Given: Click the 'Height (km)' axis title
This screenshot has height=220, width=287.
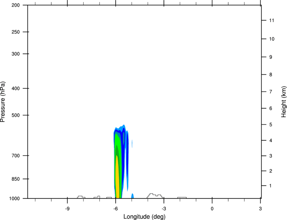Looking at the screenshot, I should point(284,102).
